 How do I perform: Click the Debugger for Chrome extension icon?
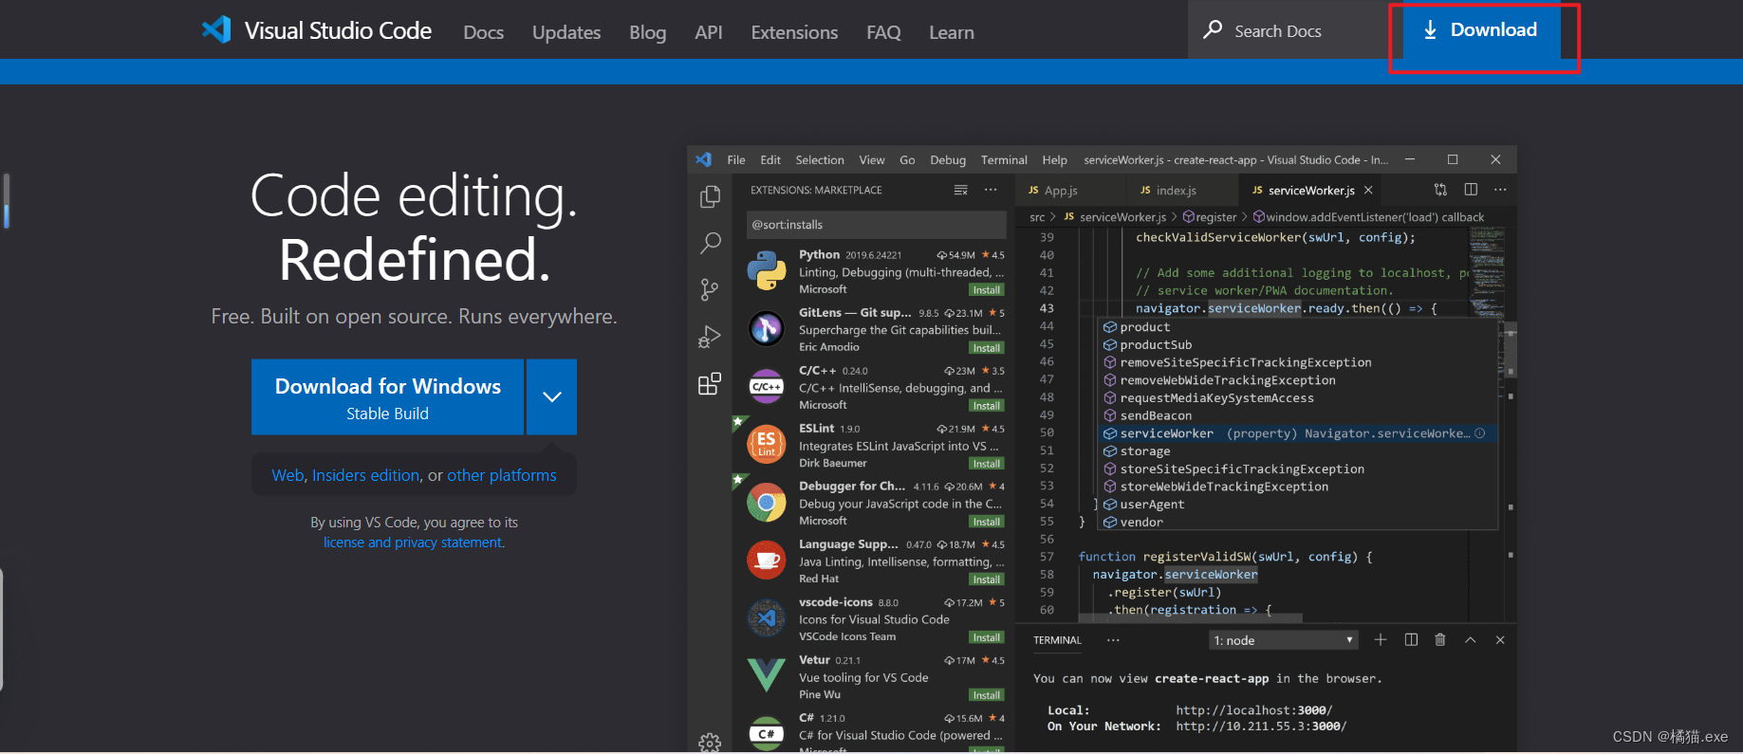pos(767,503)
